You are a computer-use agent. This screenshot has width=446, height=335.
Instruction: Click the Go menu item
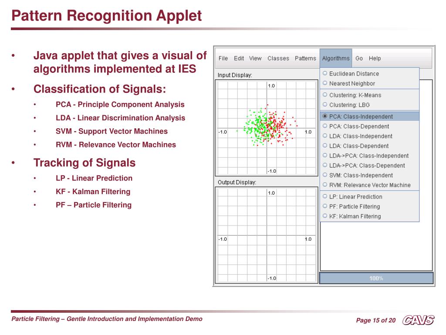pyautogui.click(x=359, y=58)
